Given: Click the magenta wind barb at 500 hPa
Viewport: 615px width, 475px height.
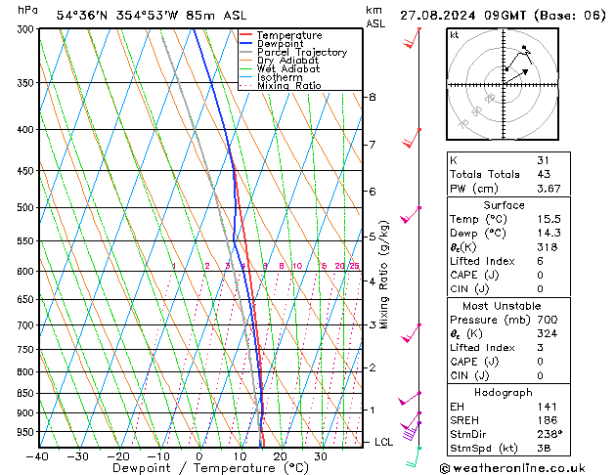Looking at the screenshot, I should [x=411, y=214].
